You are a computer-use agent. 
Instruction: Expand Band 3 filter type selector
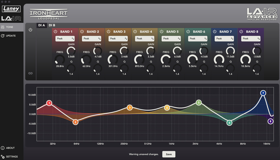point(118,38)
